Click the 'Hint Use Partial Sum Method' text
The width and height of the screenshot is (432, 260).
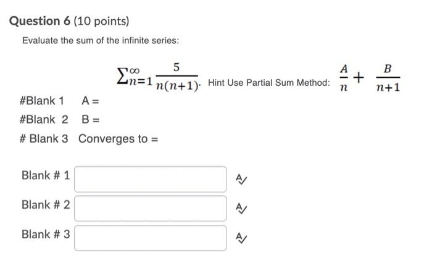click(x=269, y=82)
